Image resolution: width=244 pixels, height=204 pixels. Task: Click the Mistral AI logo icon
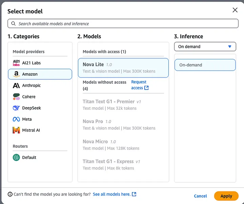(16, 130)
